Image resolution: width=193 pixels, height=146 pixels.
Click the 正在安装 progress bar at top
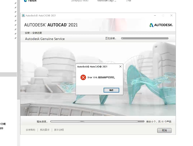[x=145, y=38]
